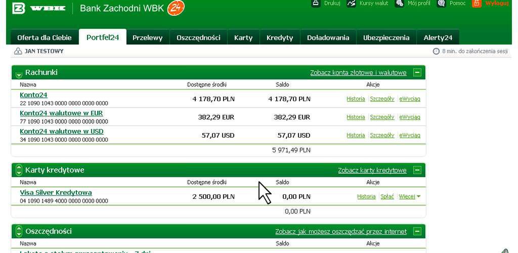Open Zobacz konta złotowe i walutowe link

(x=359, y=73)
